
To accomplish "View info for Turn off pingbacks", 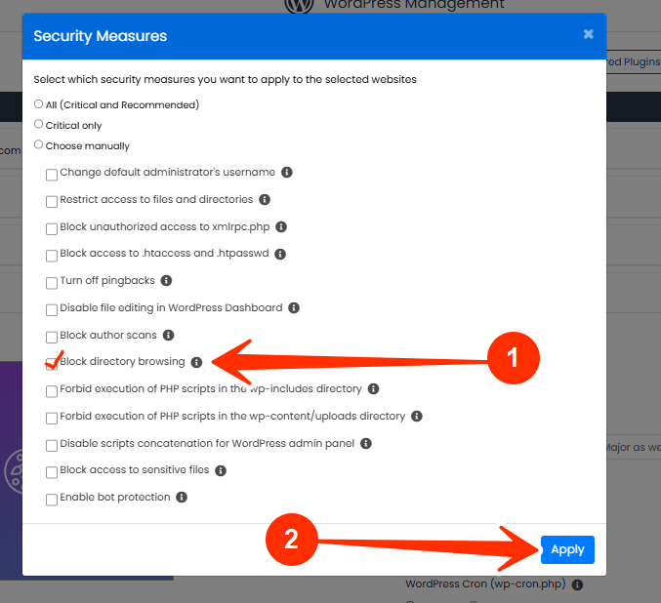I will click(167, 281).
